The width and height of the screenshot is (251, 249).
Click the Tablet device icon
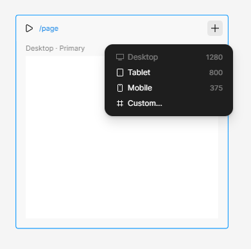120,73
